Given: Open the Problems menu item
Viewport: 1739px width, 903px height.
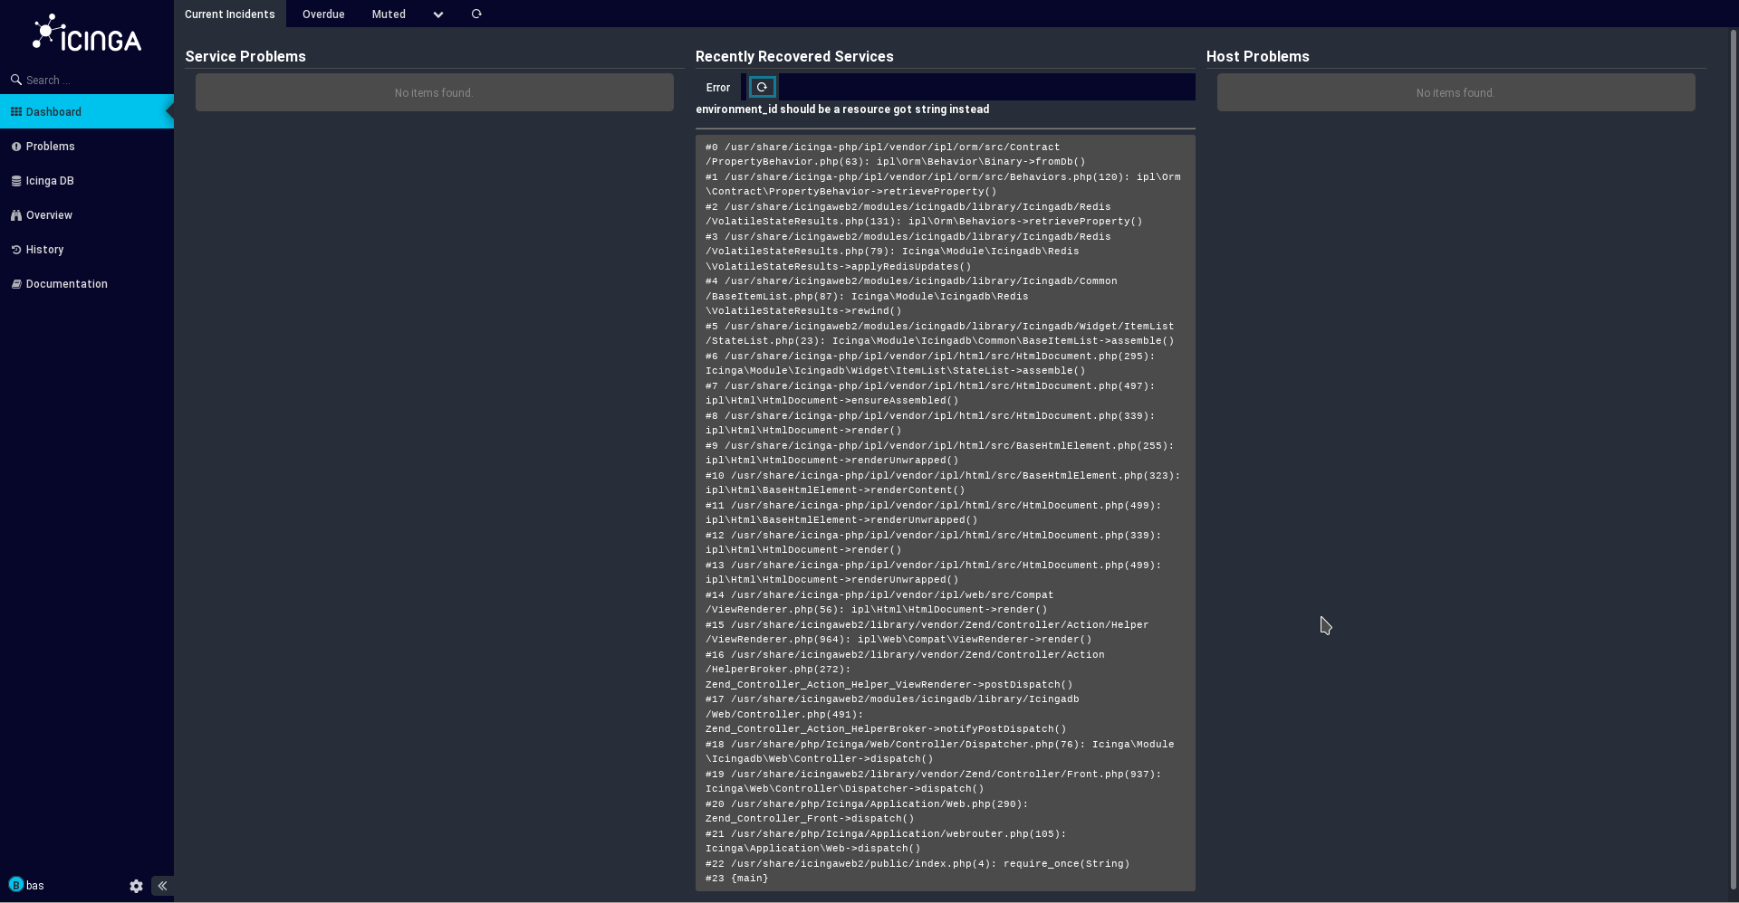Looking at the screenshot, I should coord(87,146).
